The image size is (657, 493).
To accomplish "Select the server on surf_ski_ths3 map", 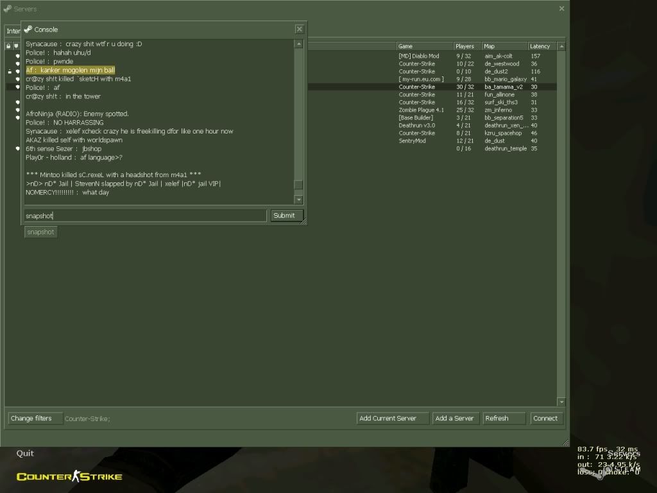I will (x=432, y=102).
